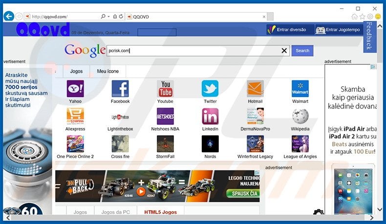The image size is (386, 224).
Task: Open the Walmart shortcut icon
Action: pyautogui.click(x=300, y=88)
